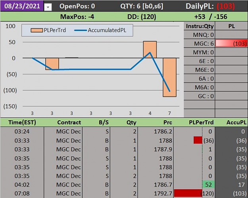This screenshot has width=248, height=198.
Task: Click the negative bar near (36) loss
Action: (x=52, y=64)
